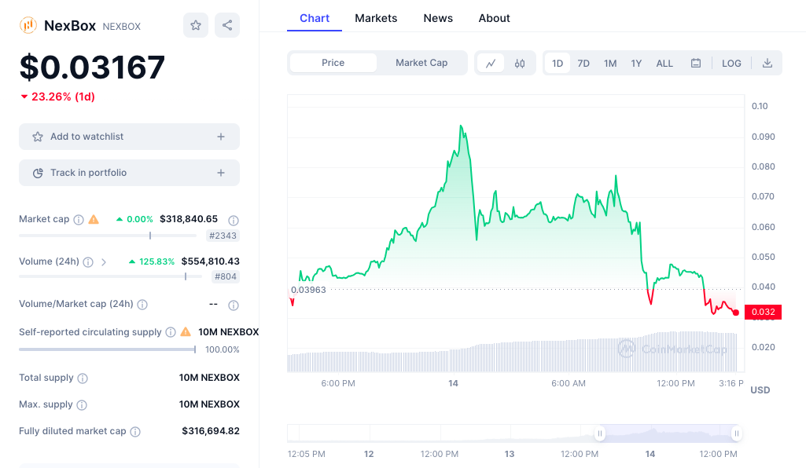Click Add to watchlist button
This screenshot has height=468, width=806.
[130, 137]
